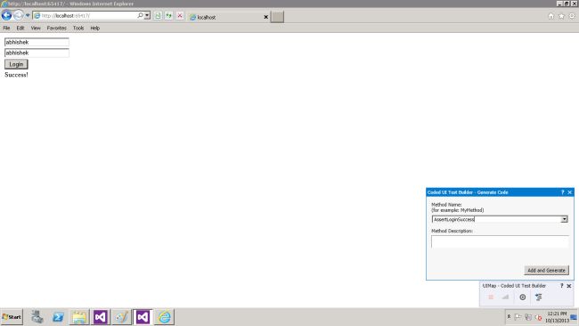Click the red security alert tray icon
The image size is (579, 326).
[538, 317]
